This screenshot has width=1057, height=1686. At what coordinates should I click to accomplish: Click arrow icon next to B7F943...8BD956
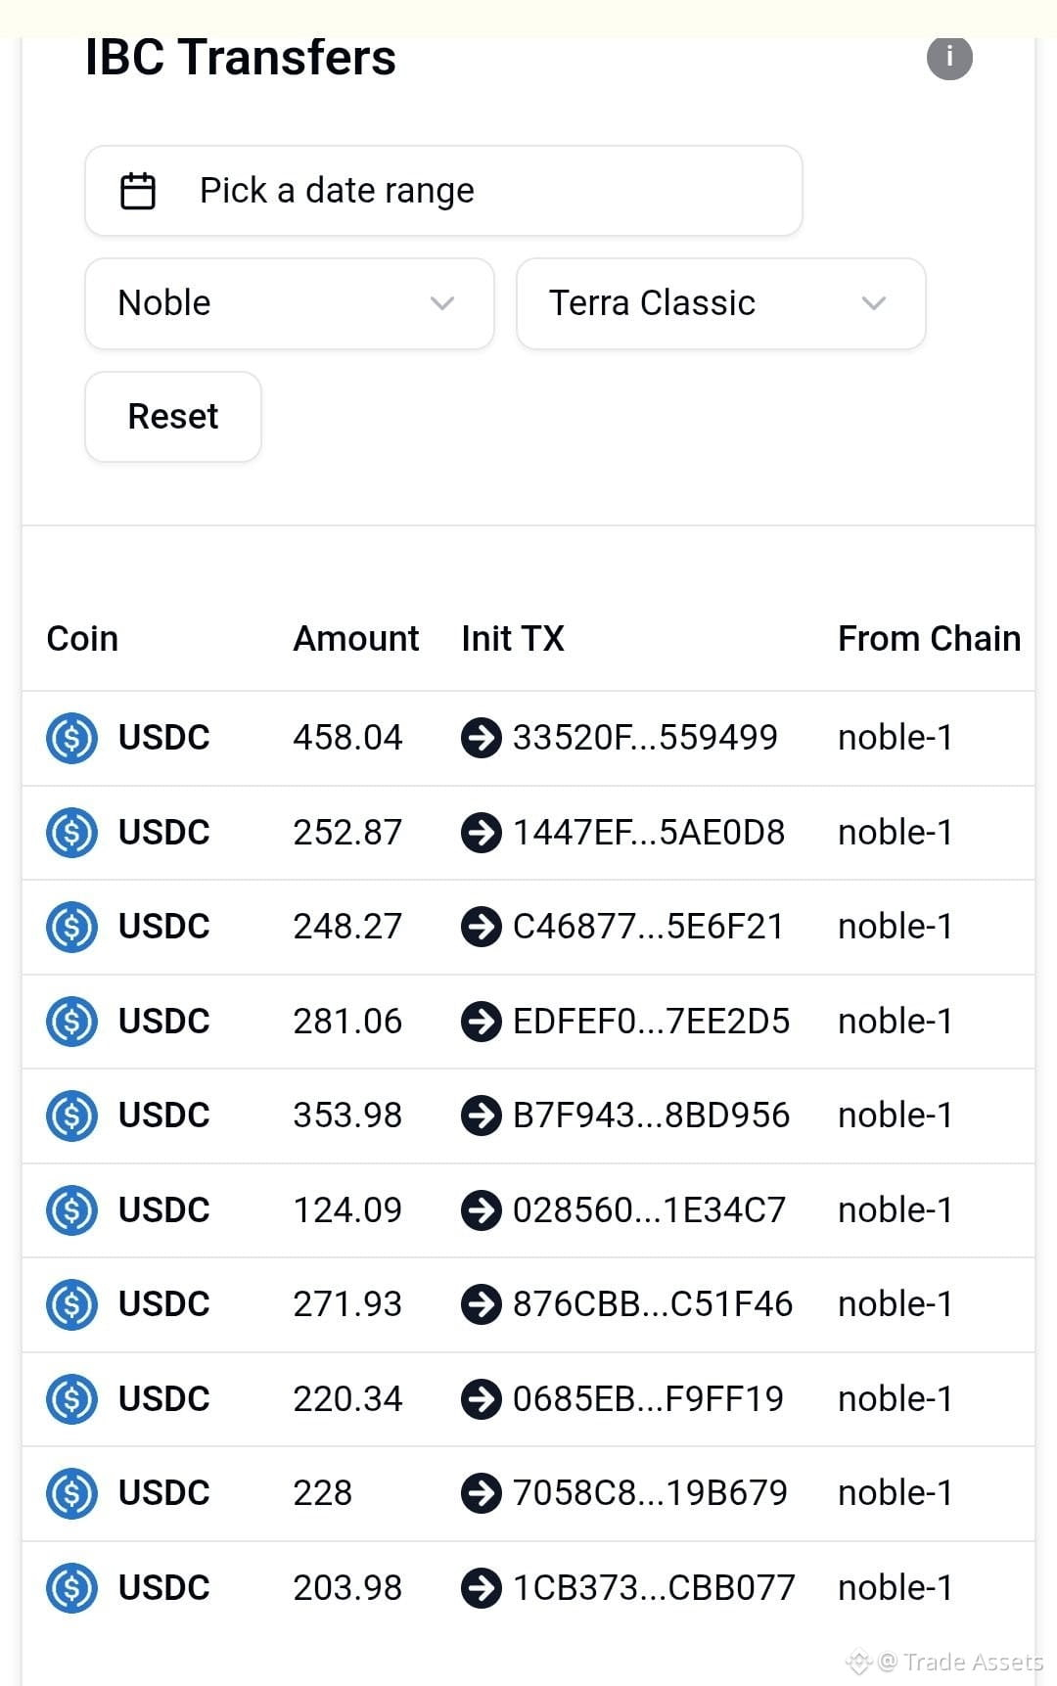point(481,1116)
